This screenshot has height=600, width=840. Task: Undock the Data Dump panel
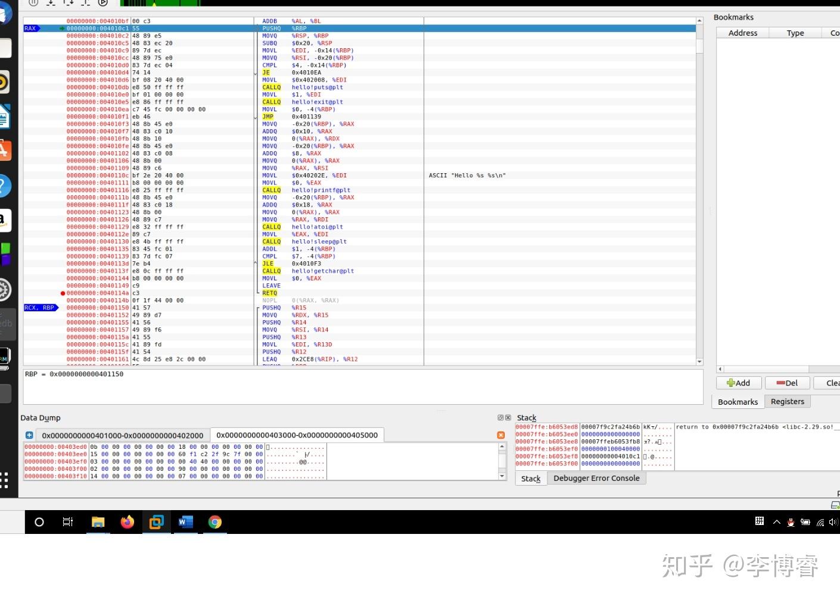click(500, 417)
